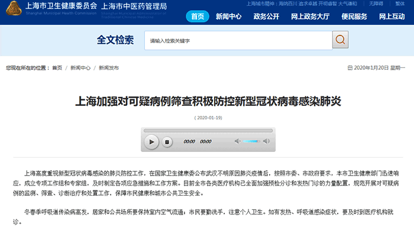Click the 您现在所在的位置 label
The image size is (414, 230).
27,68
